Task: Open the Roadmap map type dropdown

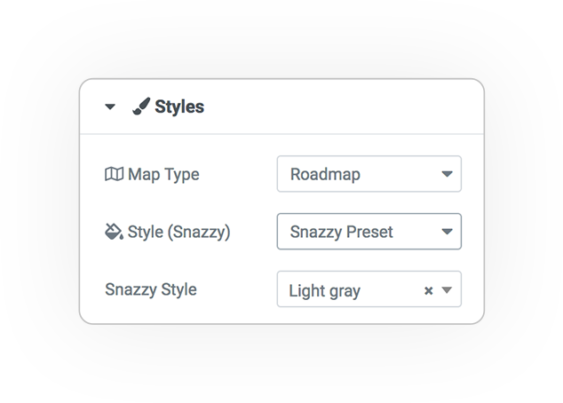Action: [x=369, y=174]
